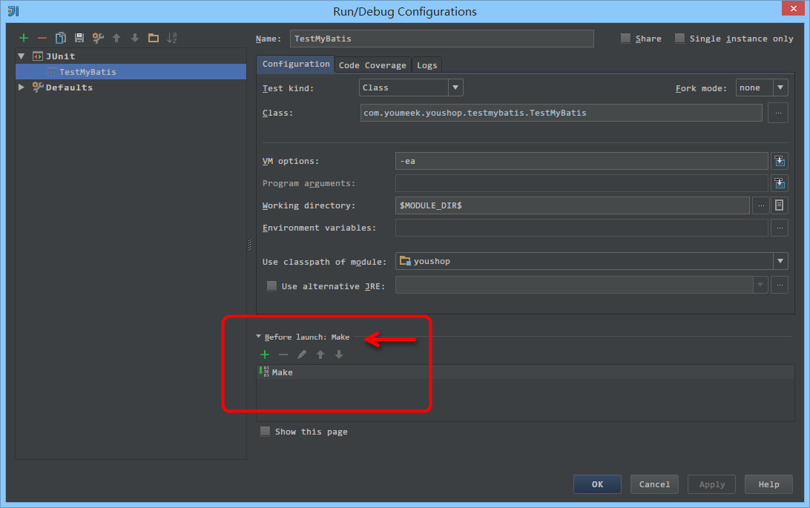This screenshot has width=810, height=508.
Task: Create a new folder for configurations
Action: [153, 38]
